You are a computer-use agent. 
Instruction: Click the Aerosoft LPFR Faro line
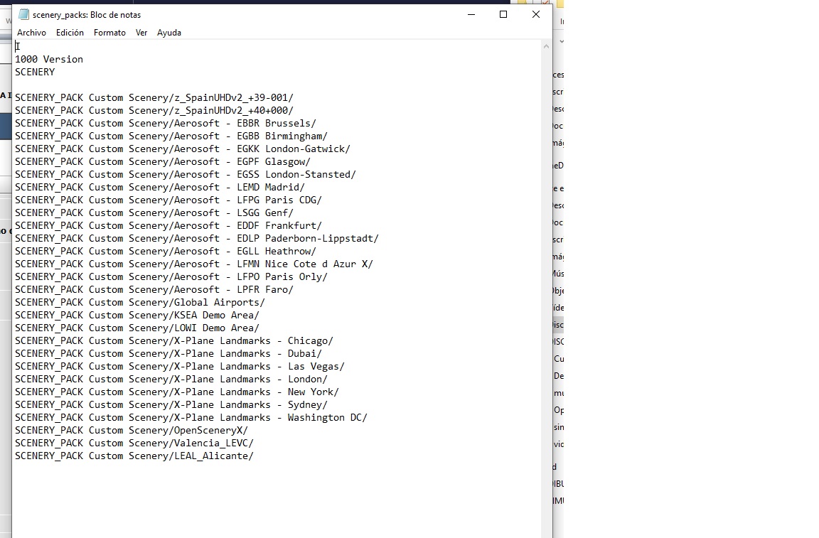pyautogui.click(x=154, y=290)
